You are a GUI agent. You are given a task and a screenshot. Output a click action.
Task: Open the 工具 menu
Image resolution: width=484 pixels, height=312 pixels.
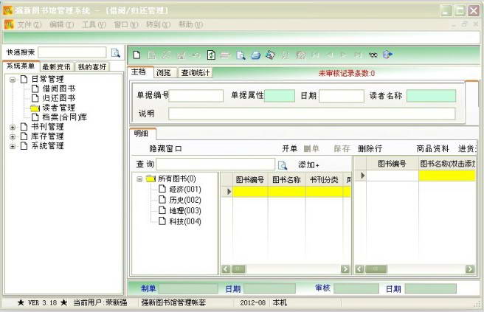click(94, 24)
